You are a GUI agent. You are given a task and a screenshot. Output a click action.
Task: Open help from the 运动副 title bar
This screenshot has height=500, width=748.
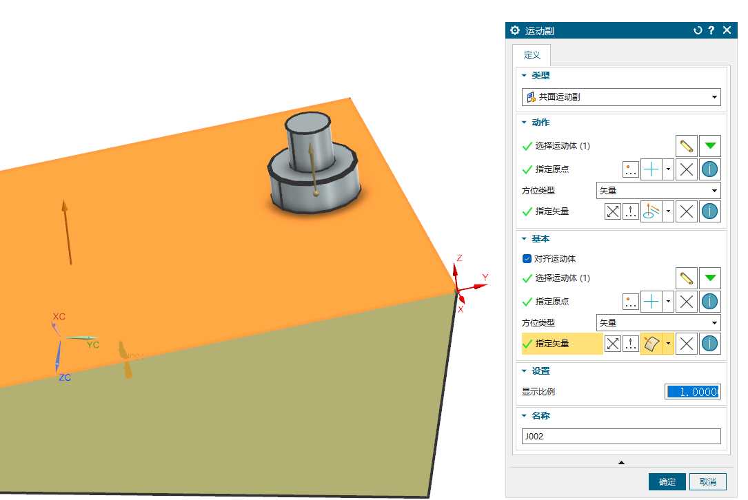pos(711,30)
